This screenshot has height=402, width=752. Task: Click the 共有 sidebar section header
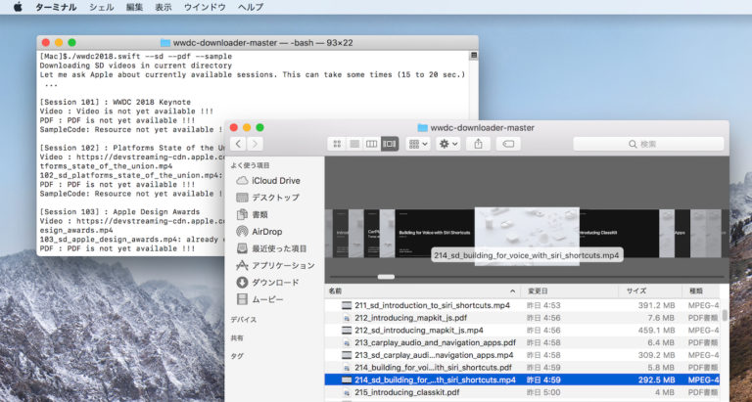coord(237,337)
